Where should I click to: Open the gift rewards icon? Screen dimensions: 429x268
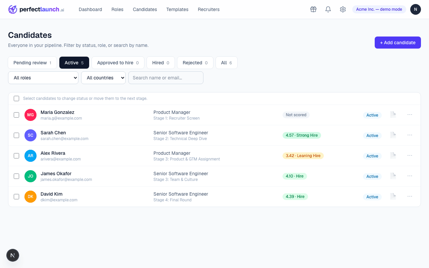tap(313, 9)
